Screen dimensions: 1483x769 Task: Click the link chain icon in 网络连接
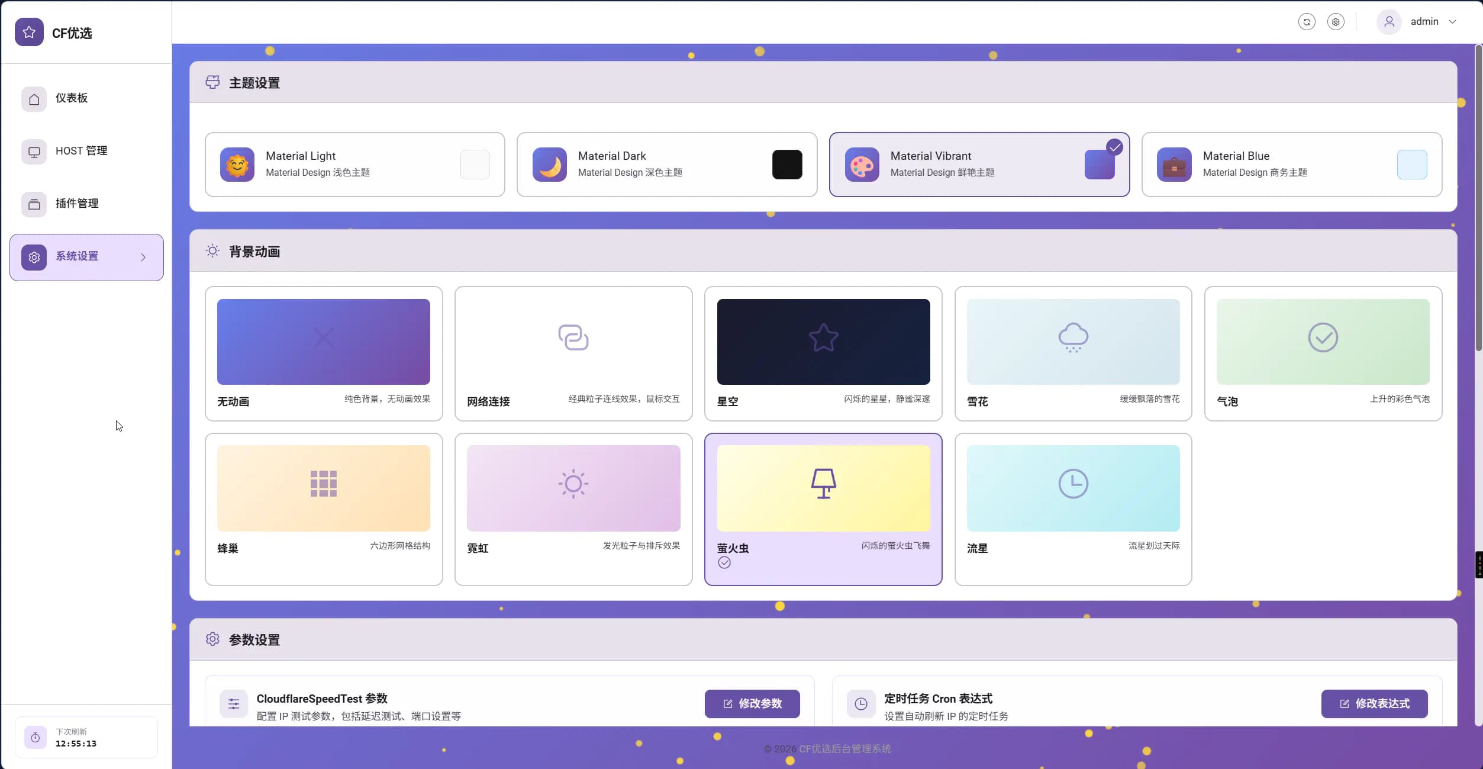click(x=573, y=337)
